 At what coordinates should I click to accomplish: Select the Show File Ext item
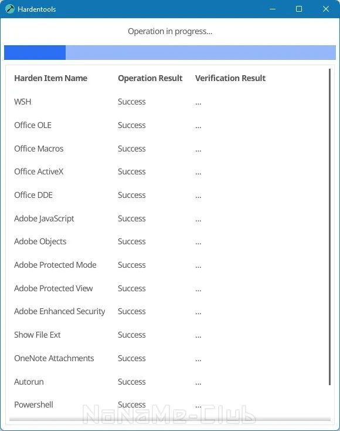click(x=38, y=335)
